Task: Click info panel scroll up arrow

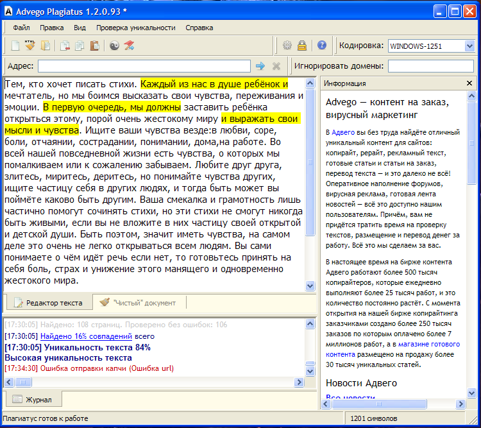Action: (471, 96)
